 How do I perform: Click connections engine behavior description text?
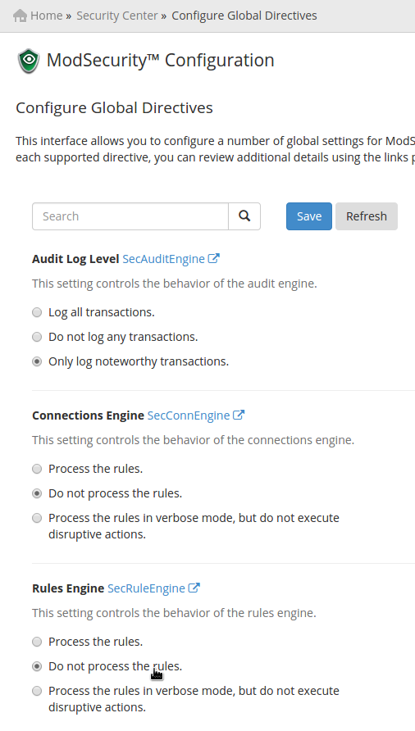click(x=194, y=440)
